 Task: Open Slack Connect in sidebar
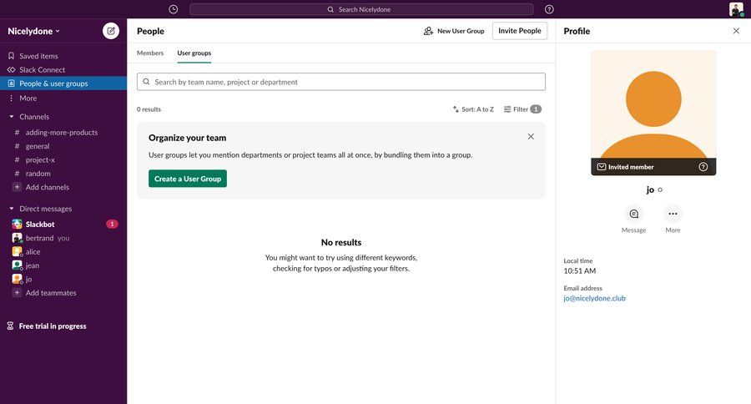(63, 70)
